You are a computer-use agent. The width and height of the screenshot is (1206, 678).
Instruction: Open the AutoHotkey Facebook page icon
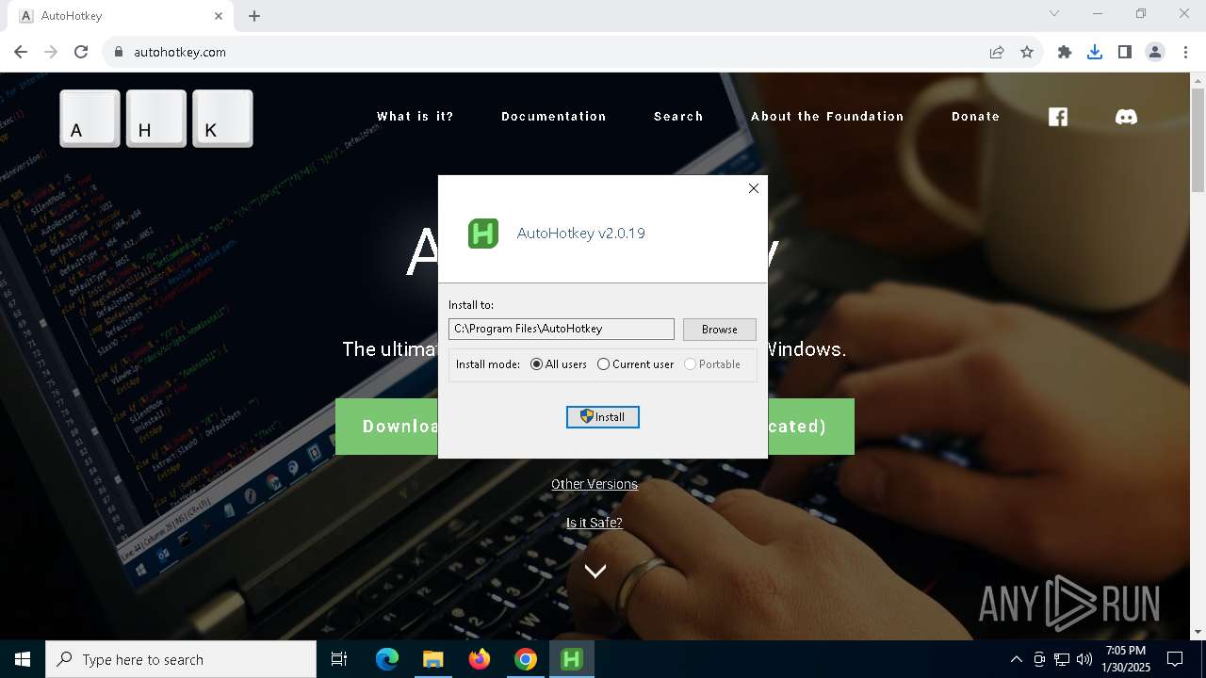1058,117
